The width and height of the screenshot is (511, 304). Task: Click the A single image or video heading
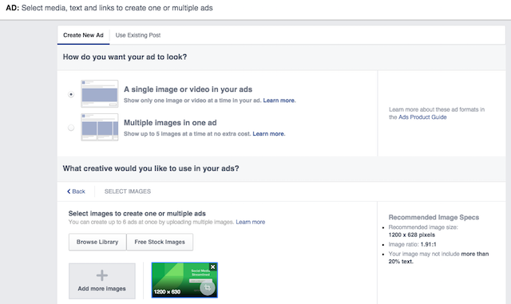tap(188, 89)
